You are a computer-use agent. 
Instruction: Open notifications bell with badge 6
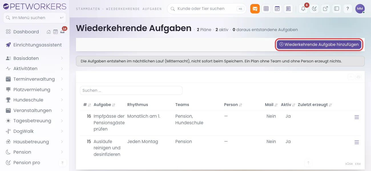pyautogui.click(x=303, y=9)
